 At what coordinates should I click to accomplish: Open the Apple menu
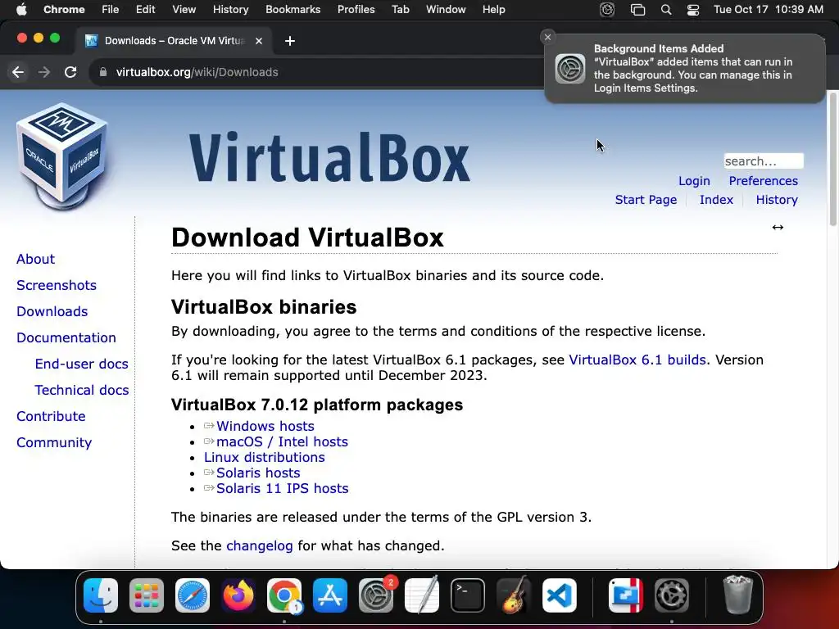21,10
